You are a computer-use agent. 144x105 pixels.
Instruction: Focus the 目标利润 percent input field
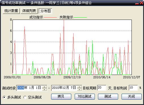(133, 88)
